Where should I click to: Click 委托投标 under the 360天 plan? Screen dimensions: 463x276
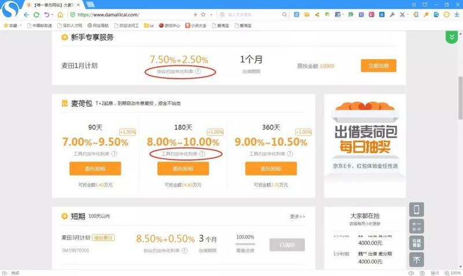click(271, 168)
